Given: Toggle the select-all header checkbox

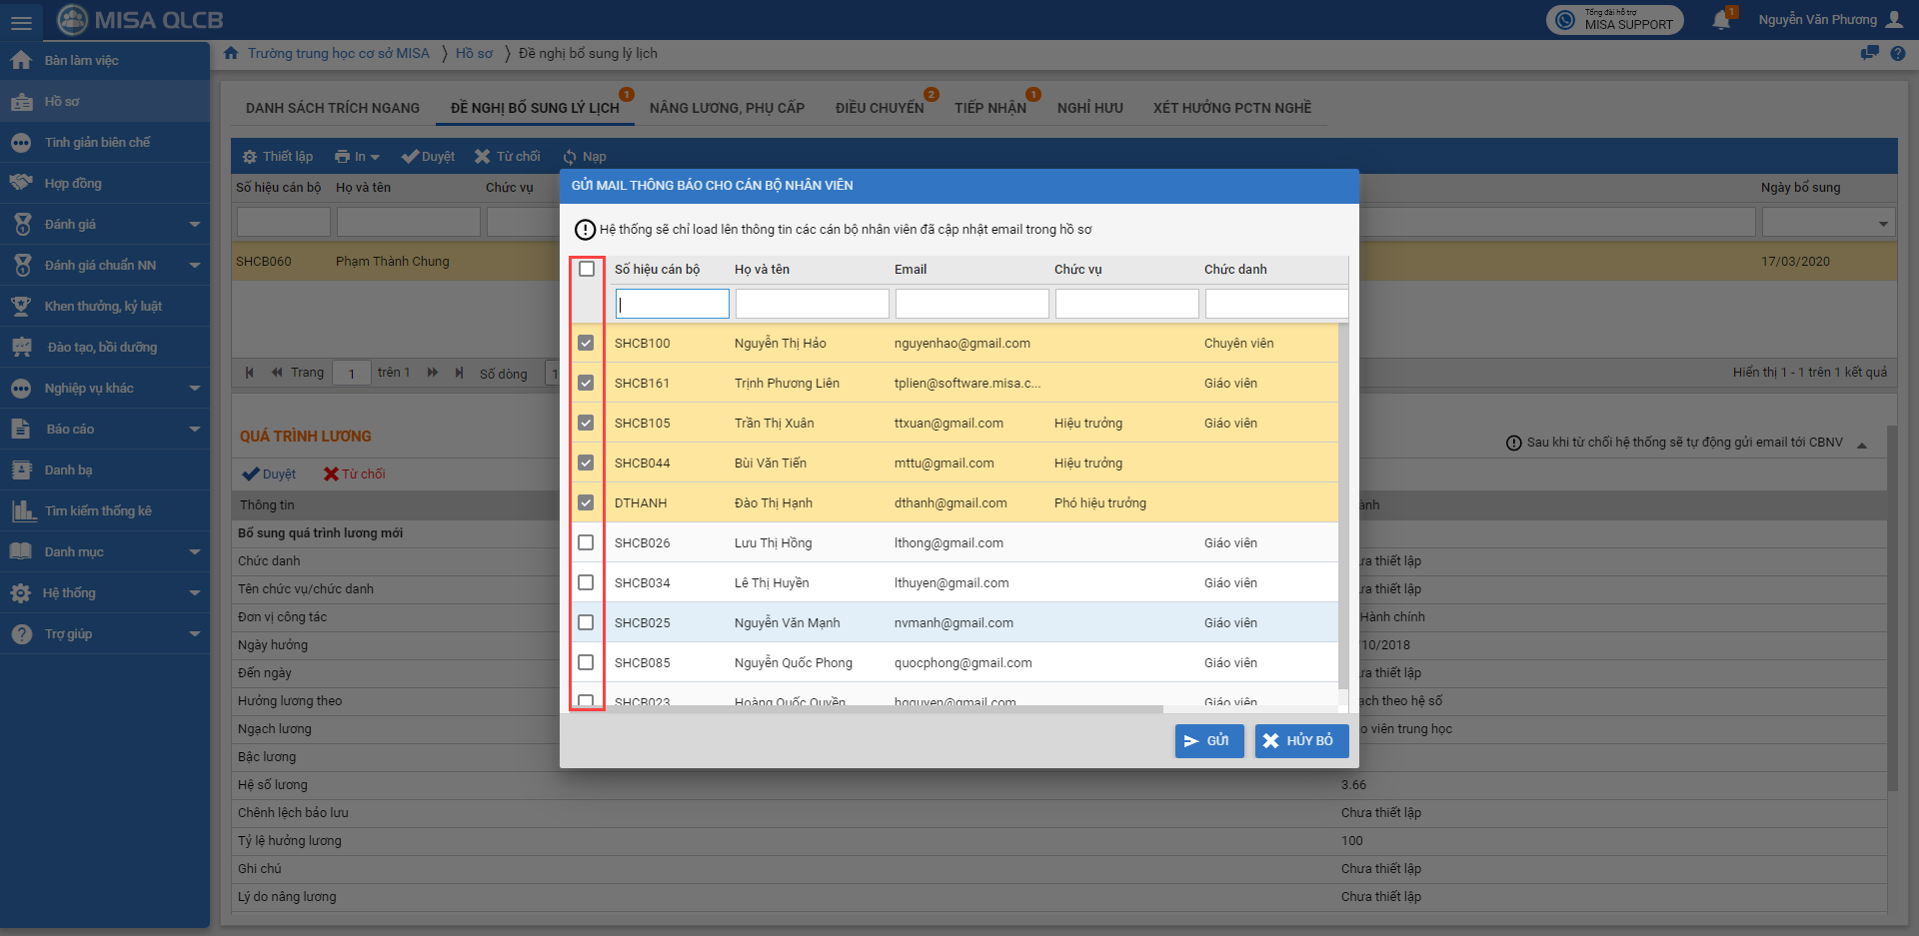Looking at the screenshot, I should 587,269.
